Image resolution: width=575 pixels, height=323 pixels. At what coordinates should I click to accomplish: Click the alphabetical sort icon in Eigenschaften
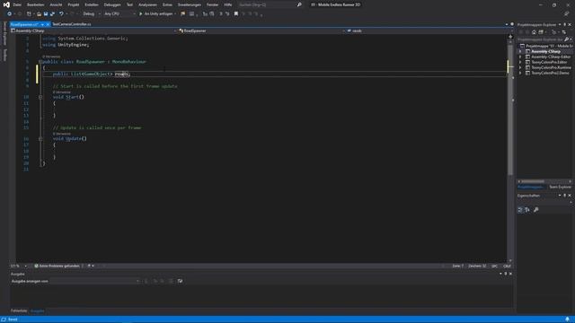pos(527,210)
